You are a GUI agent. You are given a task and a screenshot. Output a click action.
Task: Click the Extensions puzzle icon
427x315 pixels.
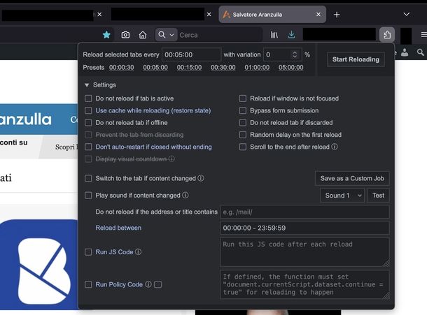pos(387,35)
